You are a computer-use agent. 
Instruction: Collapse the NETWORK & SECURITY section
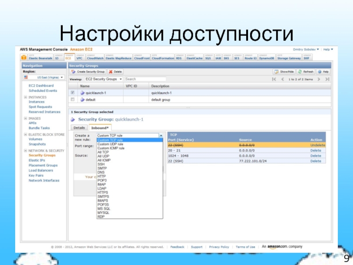click(26, 151)
